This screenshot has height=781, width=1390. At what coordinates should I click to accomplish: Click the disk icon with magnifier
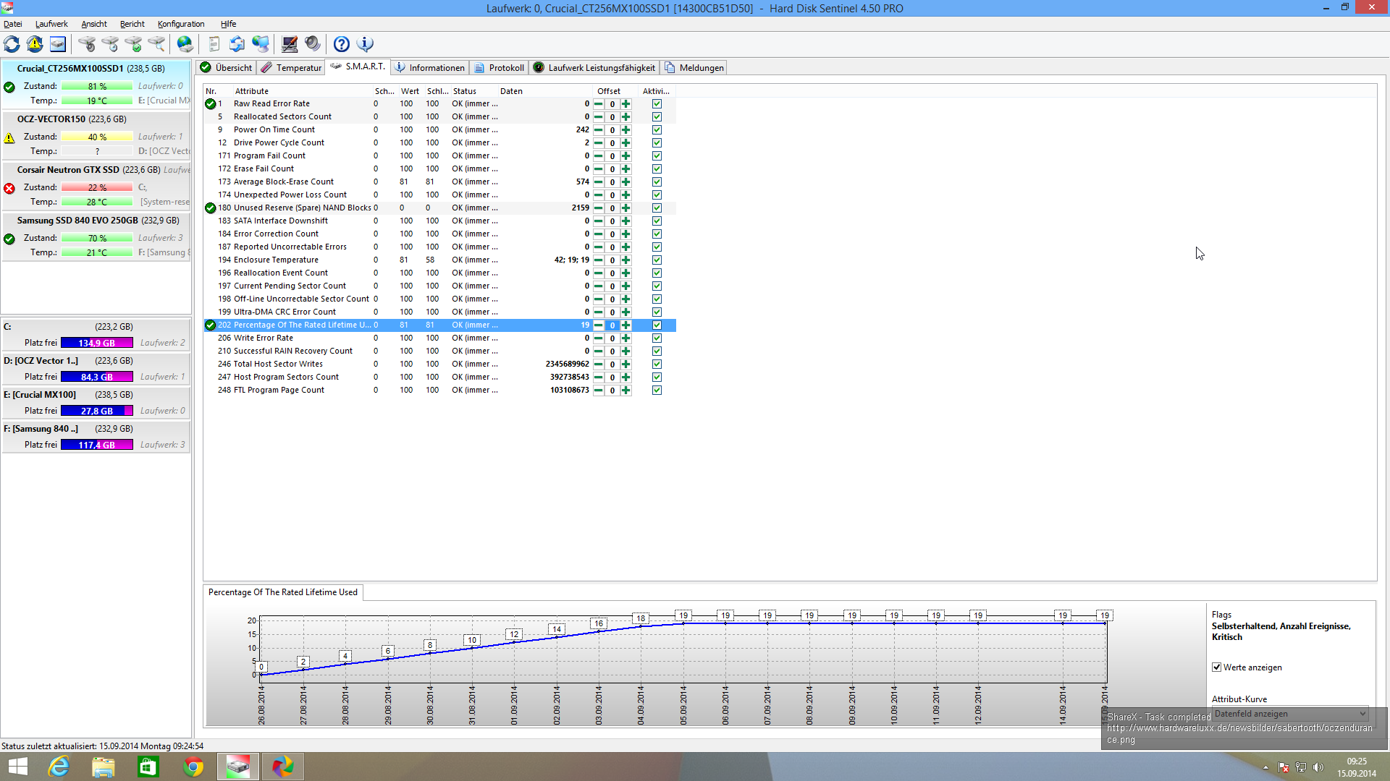click(156, 44)
